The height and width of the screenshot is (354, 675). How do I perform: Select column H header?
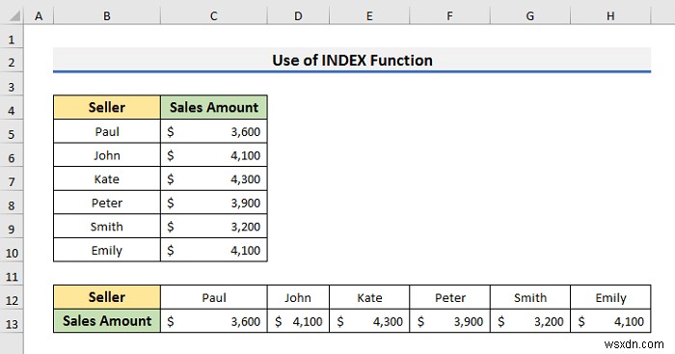(610, 16)
